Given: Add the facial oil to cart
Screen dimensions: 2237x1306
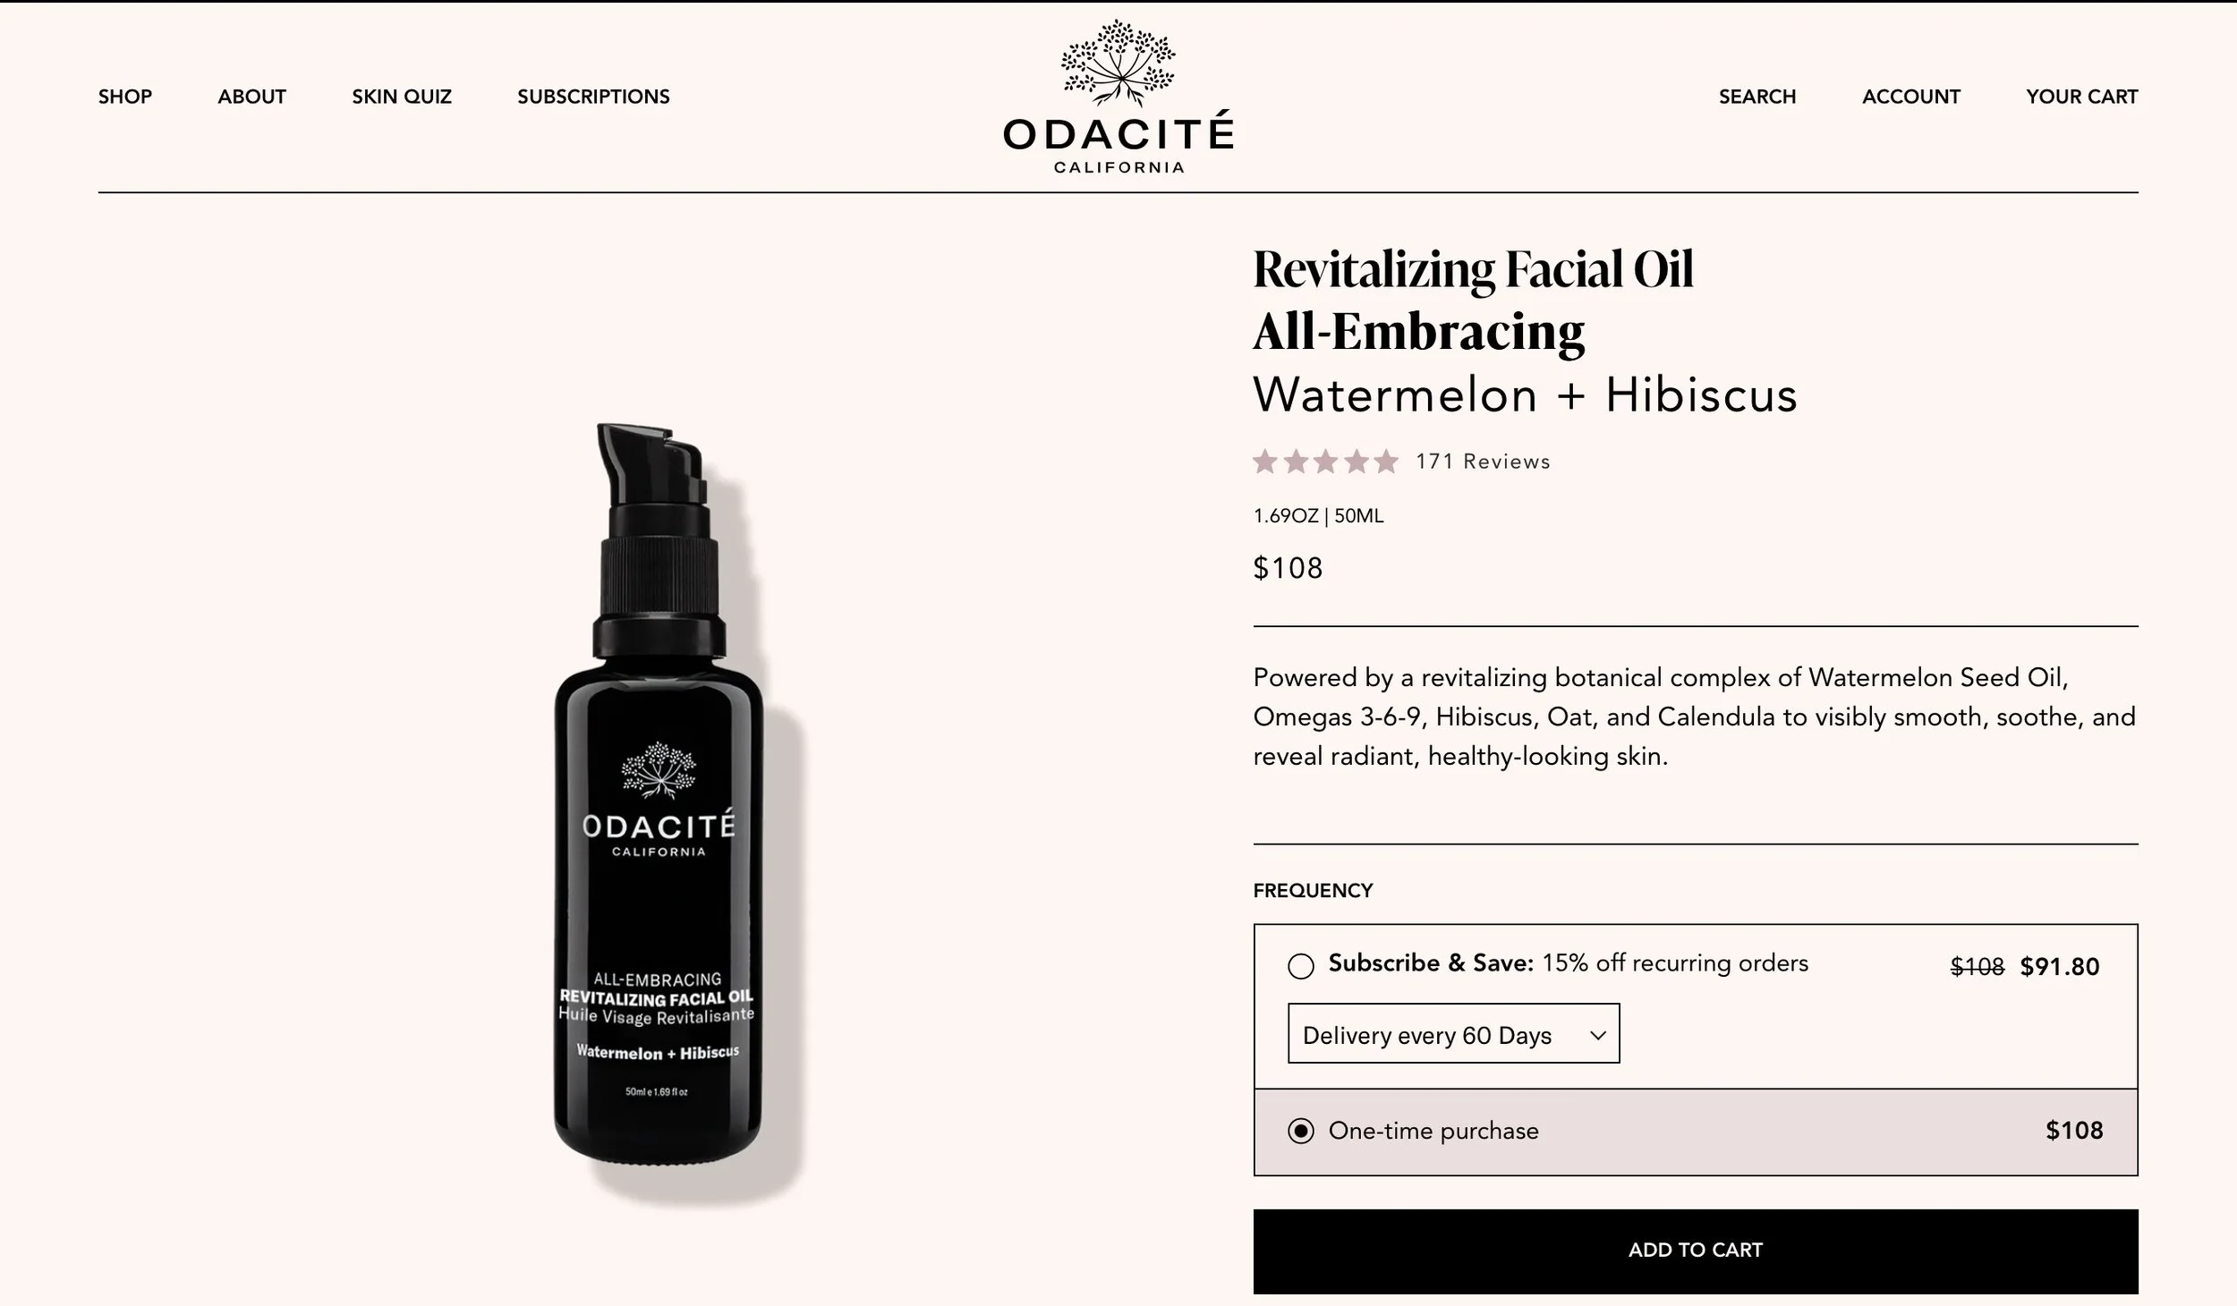Looking at the screenshot, I should [1696, 1251].
